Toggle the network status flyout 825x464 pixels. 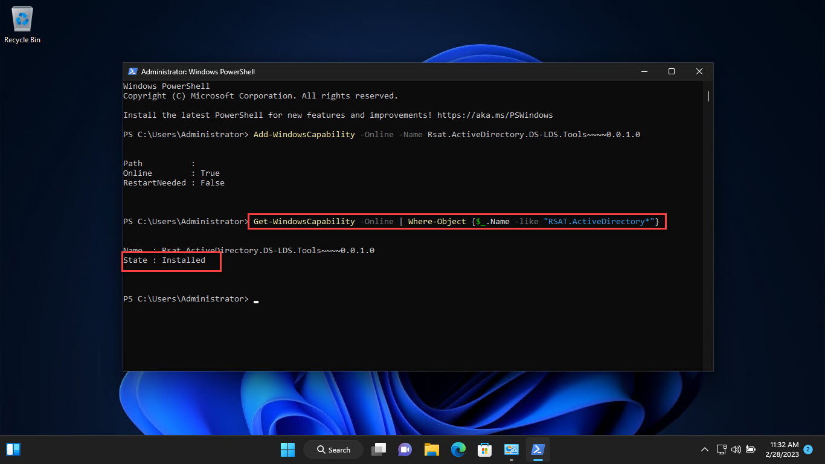(x=722, y=449)
